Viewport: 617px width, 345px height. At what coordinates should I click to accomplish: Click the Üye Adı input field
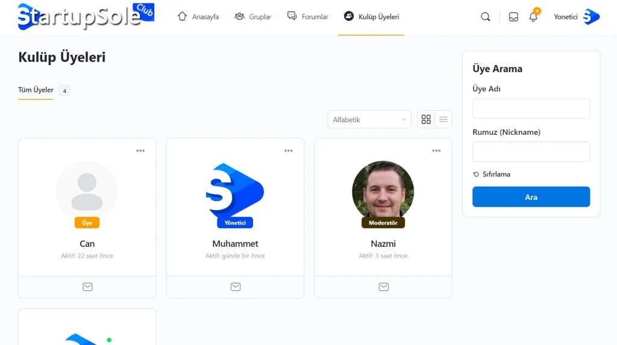click(x=531, y=109)
